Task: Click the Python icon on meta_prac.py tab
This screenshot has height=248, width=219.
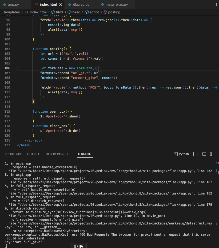Action: click(102, 5)
